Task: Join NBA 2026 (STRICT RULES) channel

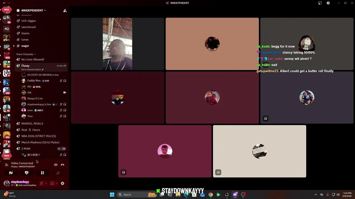Action: 41,136
